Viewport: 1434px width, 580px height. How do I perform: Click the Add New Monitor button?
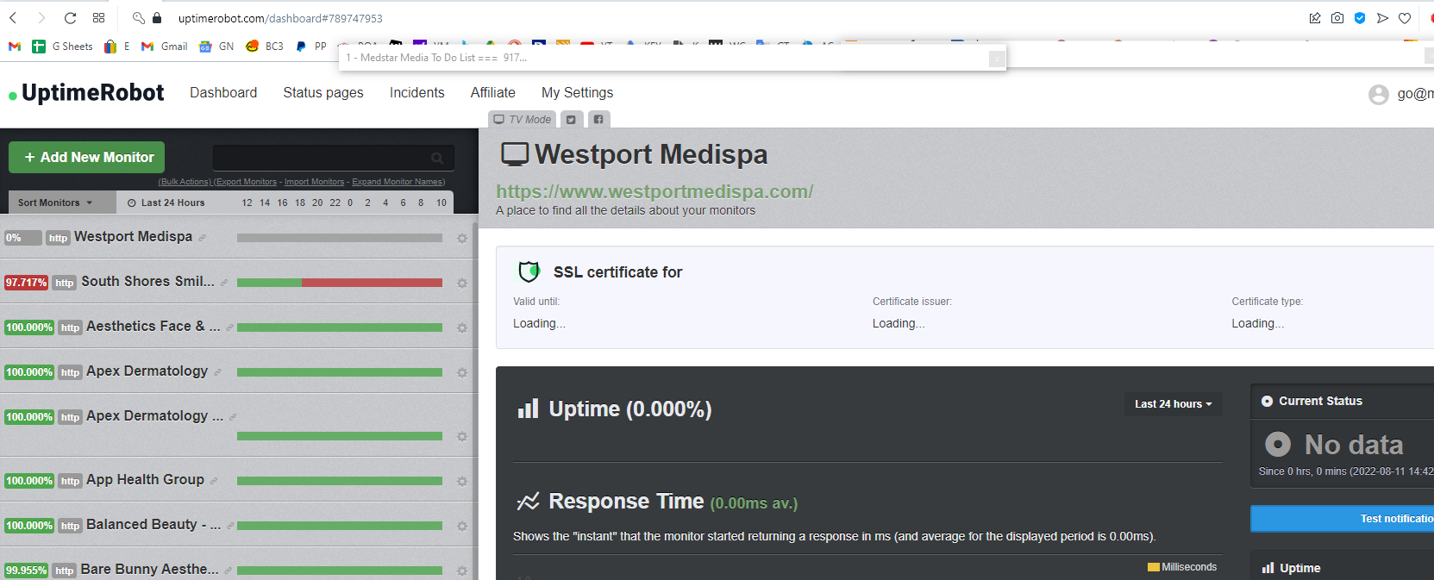[87, 157]
